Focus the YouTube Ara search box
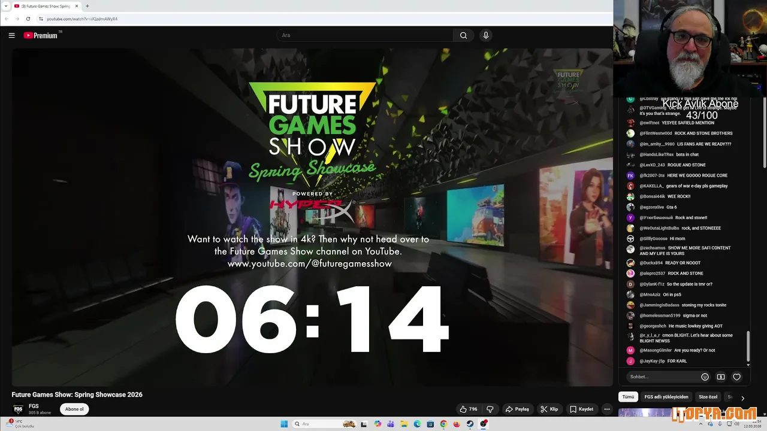This screenshot has width=767, height=431. (366, 35)
